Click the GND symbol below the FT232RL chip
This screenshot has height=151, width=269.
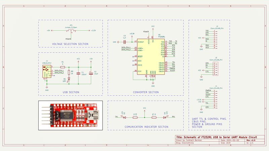click(x=153, y=84)
